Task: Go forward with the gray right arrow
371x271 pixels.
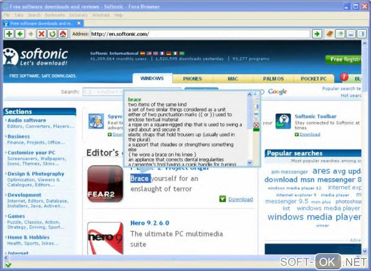Action: (x=31, y=34)
